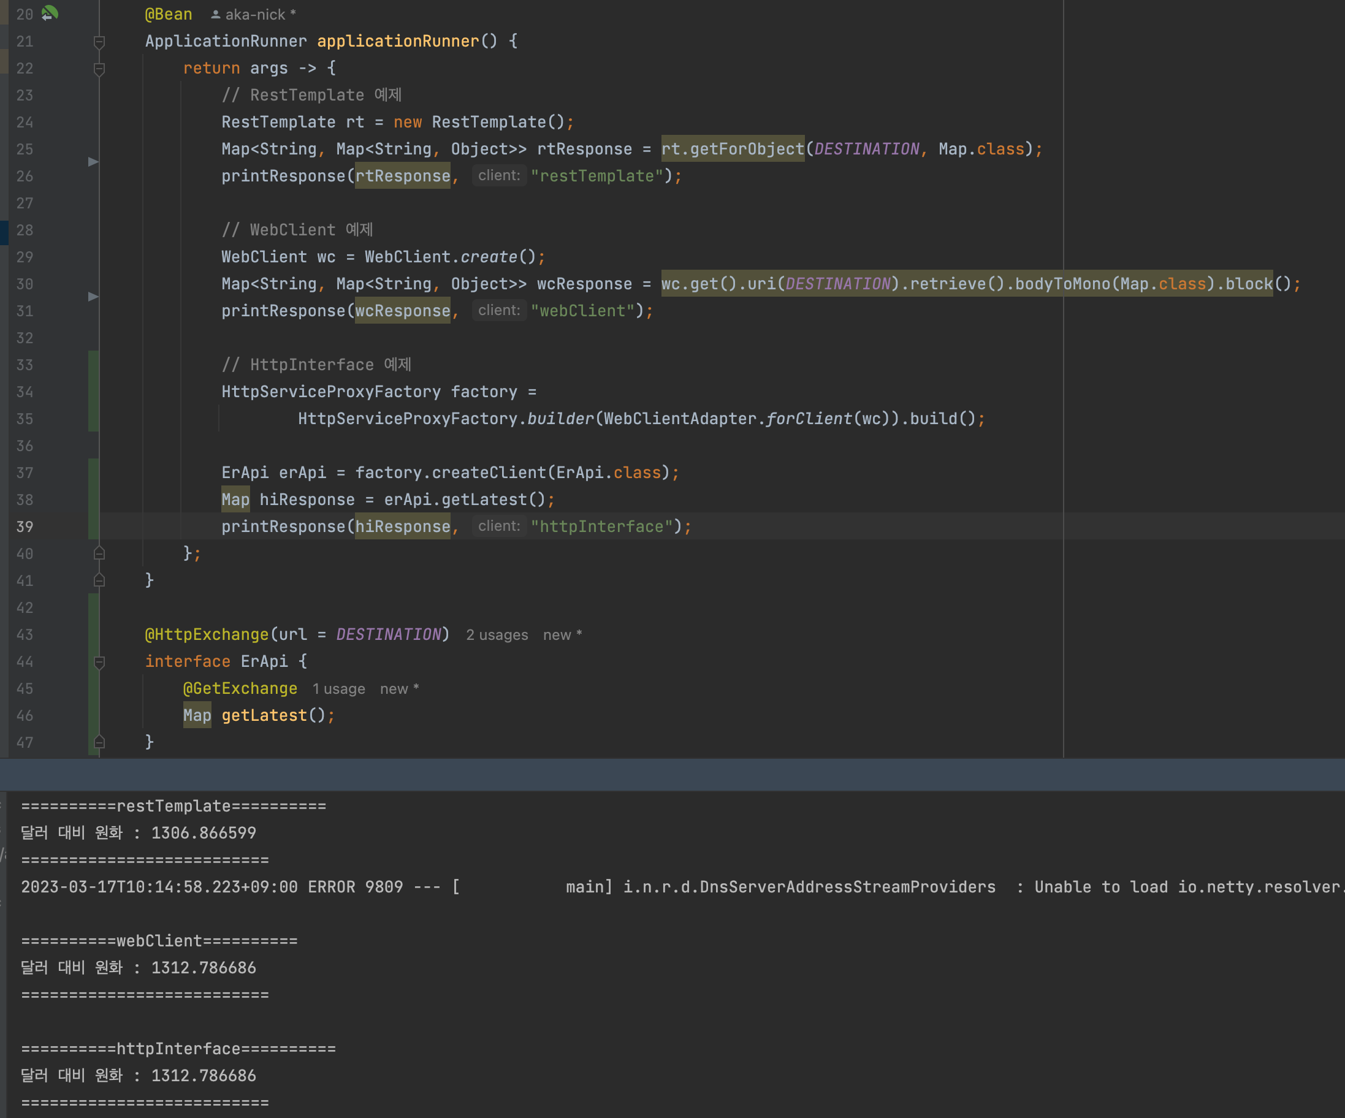Image resolution: width=1345 pixels, height=1118 pixels.
Task: Click the green VCS change marker beside line 34
Action: [x=94, y=391]
